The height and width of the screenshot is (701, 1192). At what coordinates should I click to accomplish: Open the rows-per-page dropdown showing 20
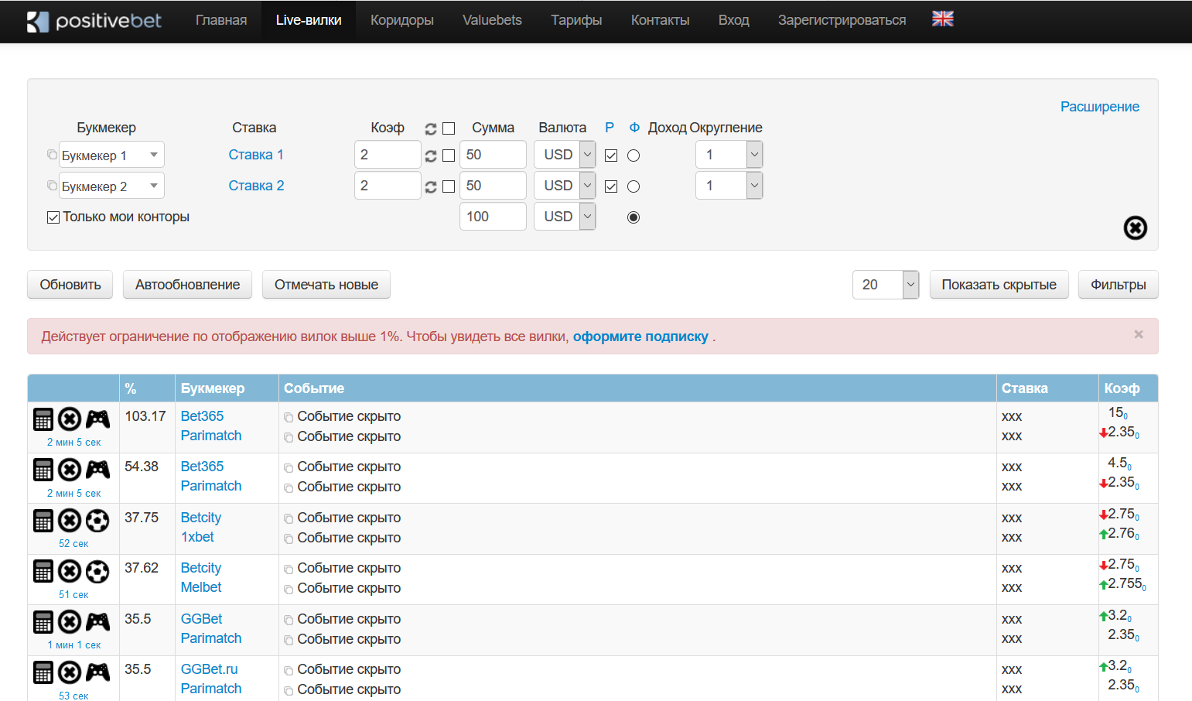[886, 285]
